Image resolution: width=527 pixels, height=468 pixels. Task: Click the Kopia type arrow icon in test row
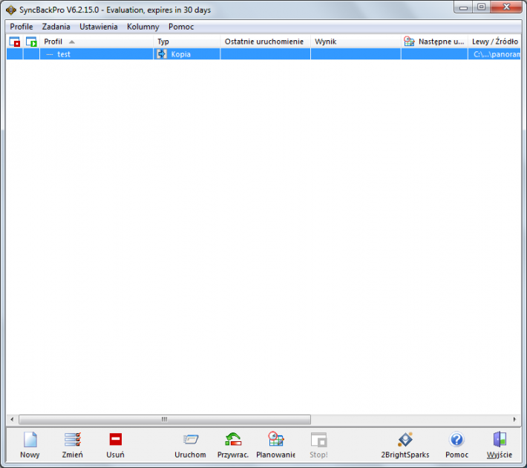click(x=162, y=53)
